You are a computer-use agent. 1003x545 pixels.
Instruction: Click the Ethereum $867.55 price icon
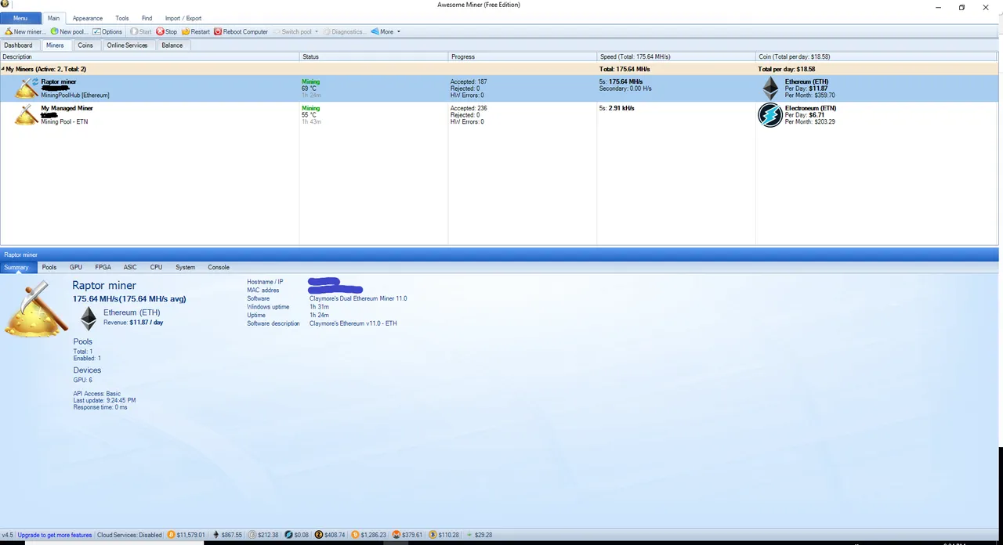[x=215, y=535]
